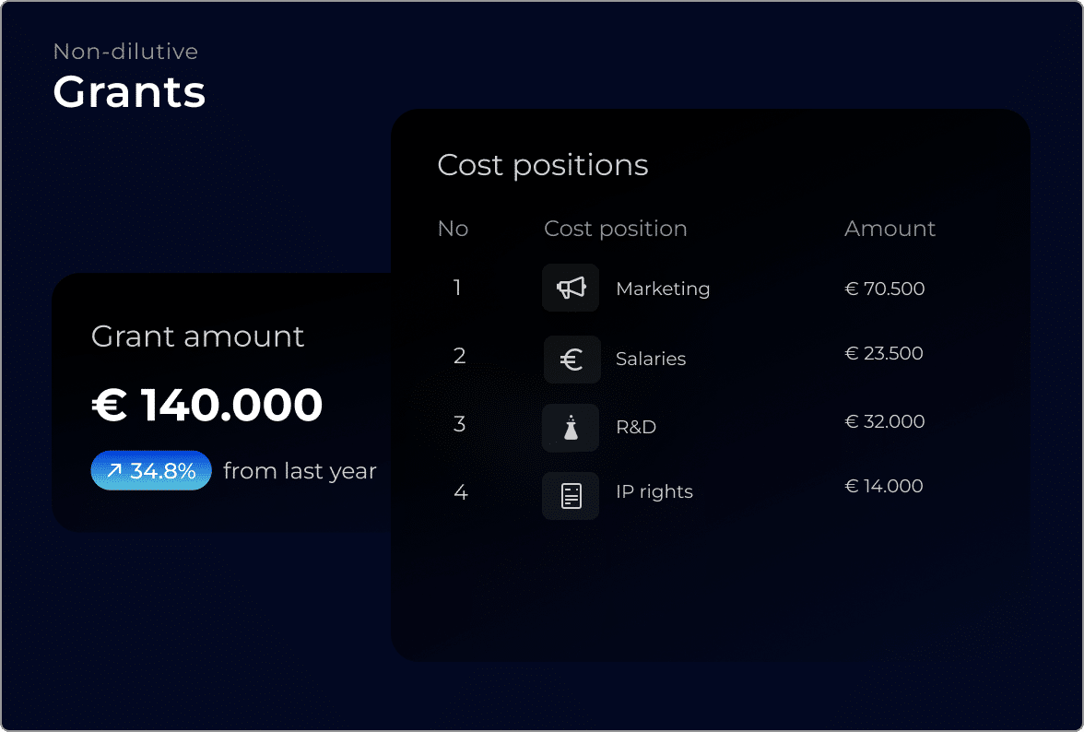1084x732 pixels.
Task: Click the R&D flask icon
Action: [x=571, y=427]
